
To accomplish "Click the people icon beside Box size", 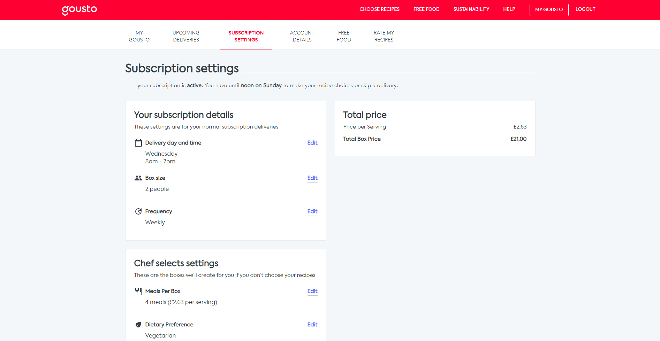I will [138, 178].
